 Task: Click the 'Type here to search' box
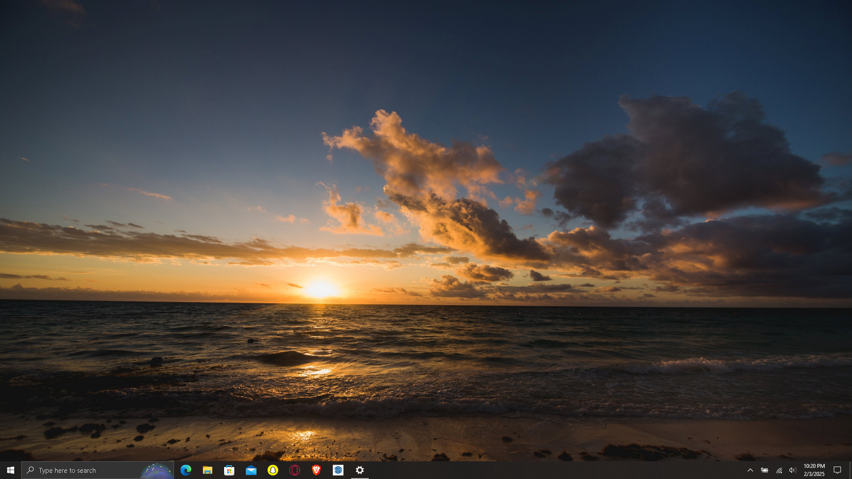click(x=98, y=470)
